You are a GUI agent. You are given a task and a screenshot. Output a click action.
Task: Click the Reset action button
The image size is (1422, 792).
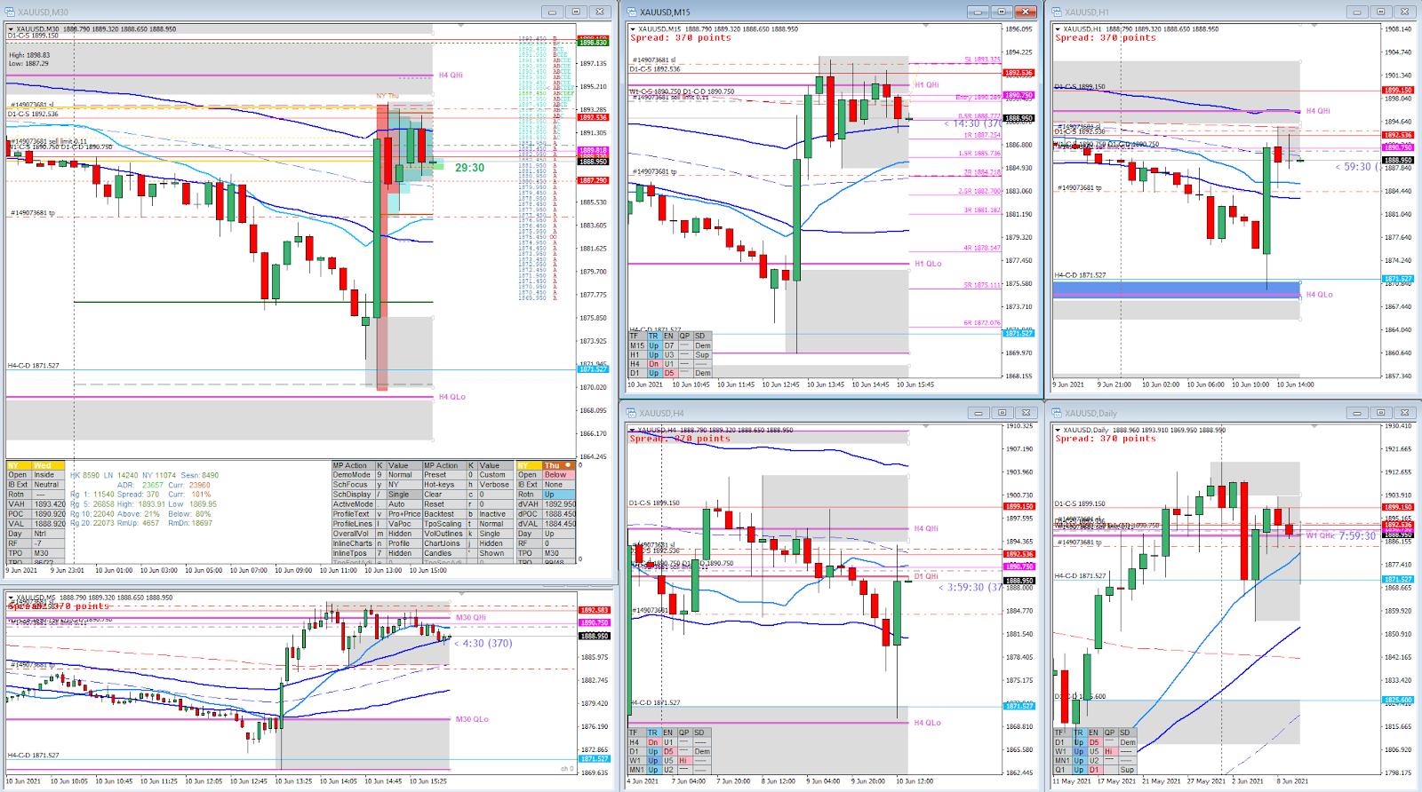point(443,504)
